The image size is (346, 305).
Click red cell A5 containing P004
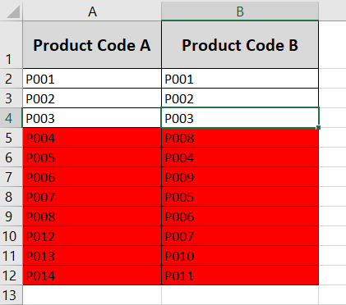point(92,138)
